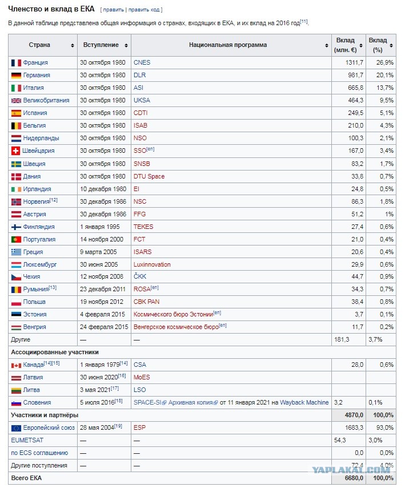Click the European Union flag icon
405x487 pixels.
coord(16,428)
